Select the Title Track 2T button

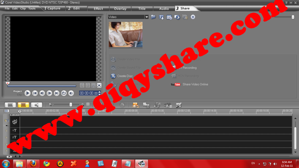click(14, 137)
